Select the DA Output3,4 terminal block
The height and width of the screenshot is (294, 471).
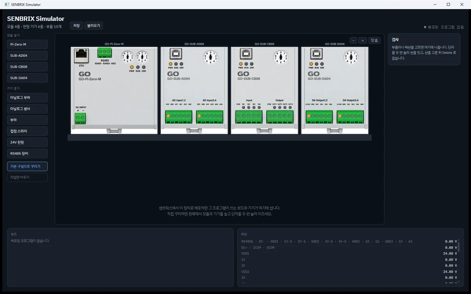pos(350,117)
